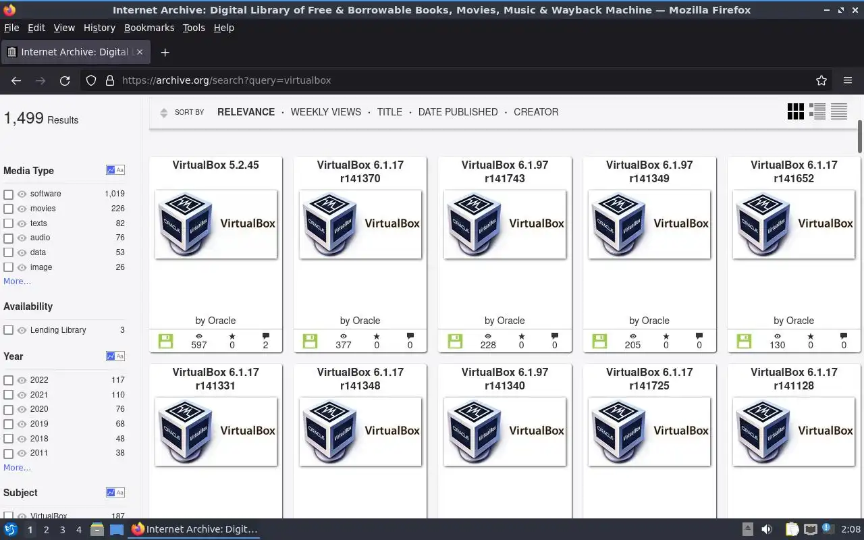Click software icon on r141743 card
864x540 pixels.
(x=455, y=341)
